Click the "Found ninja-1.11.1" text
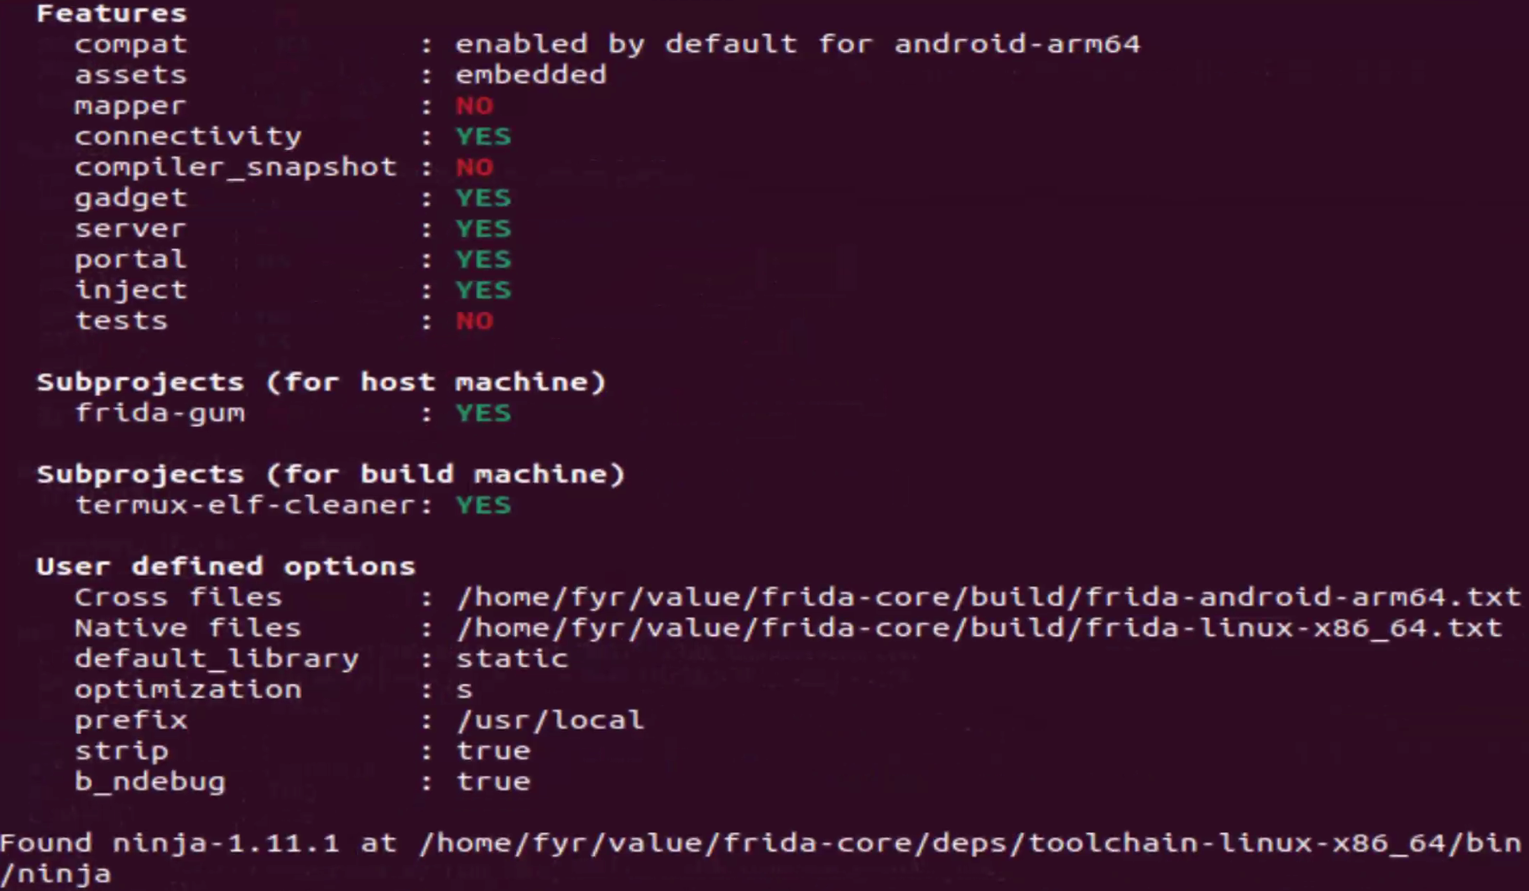1529x891 pixels. click(x=170, y=843)
